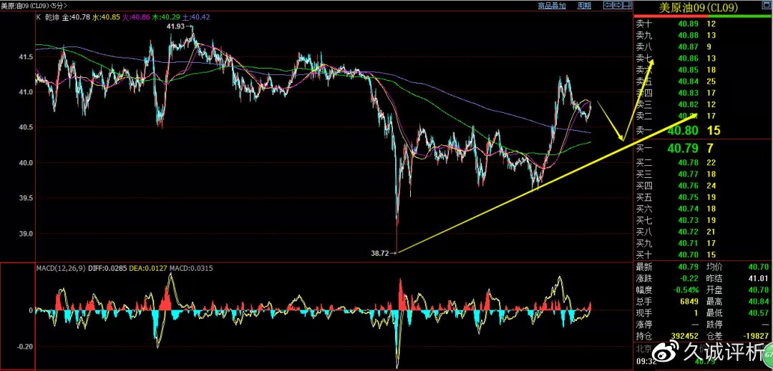Click the 火:40.86 moving average value
The width and height of the screenshot is (773, 371).
[137, 16]
